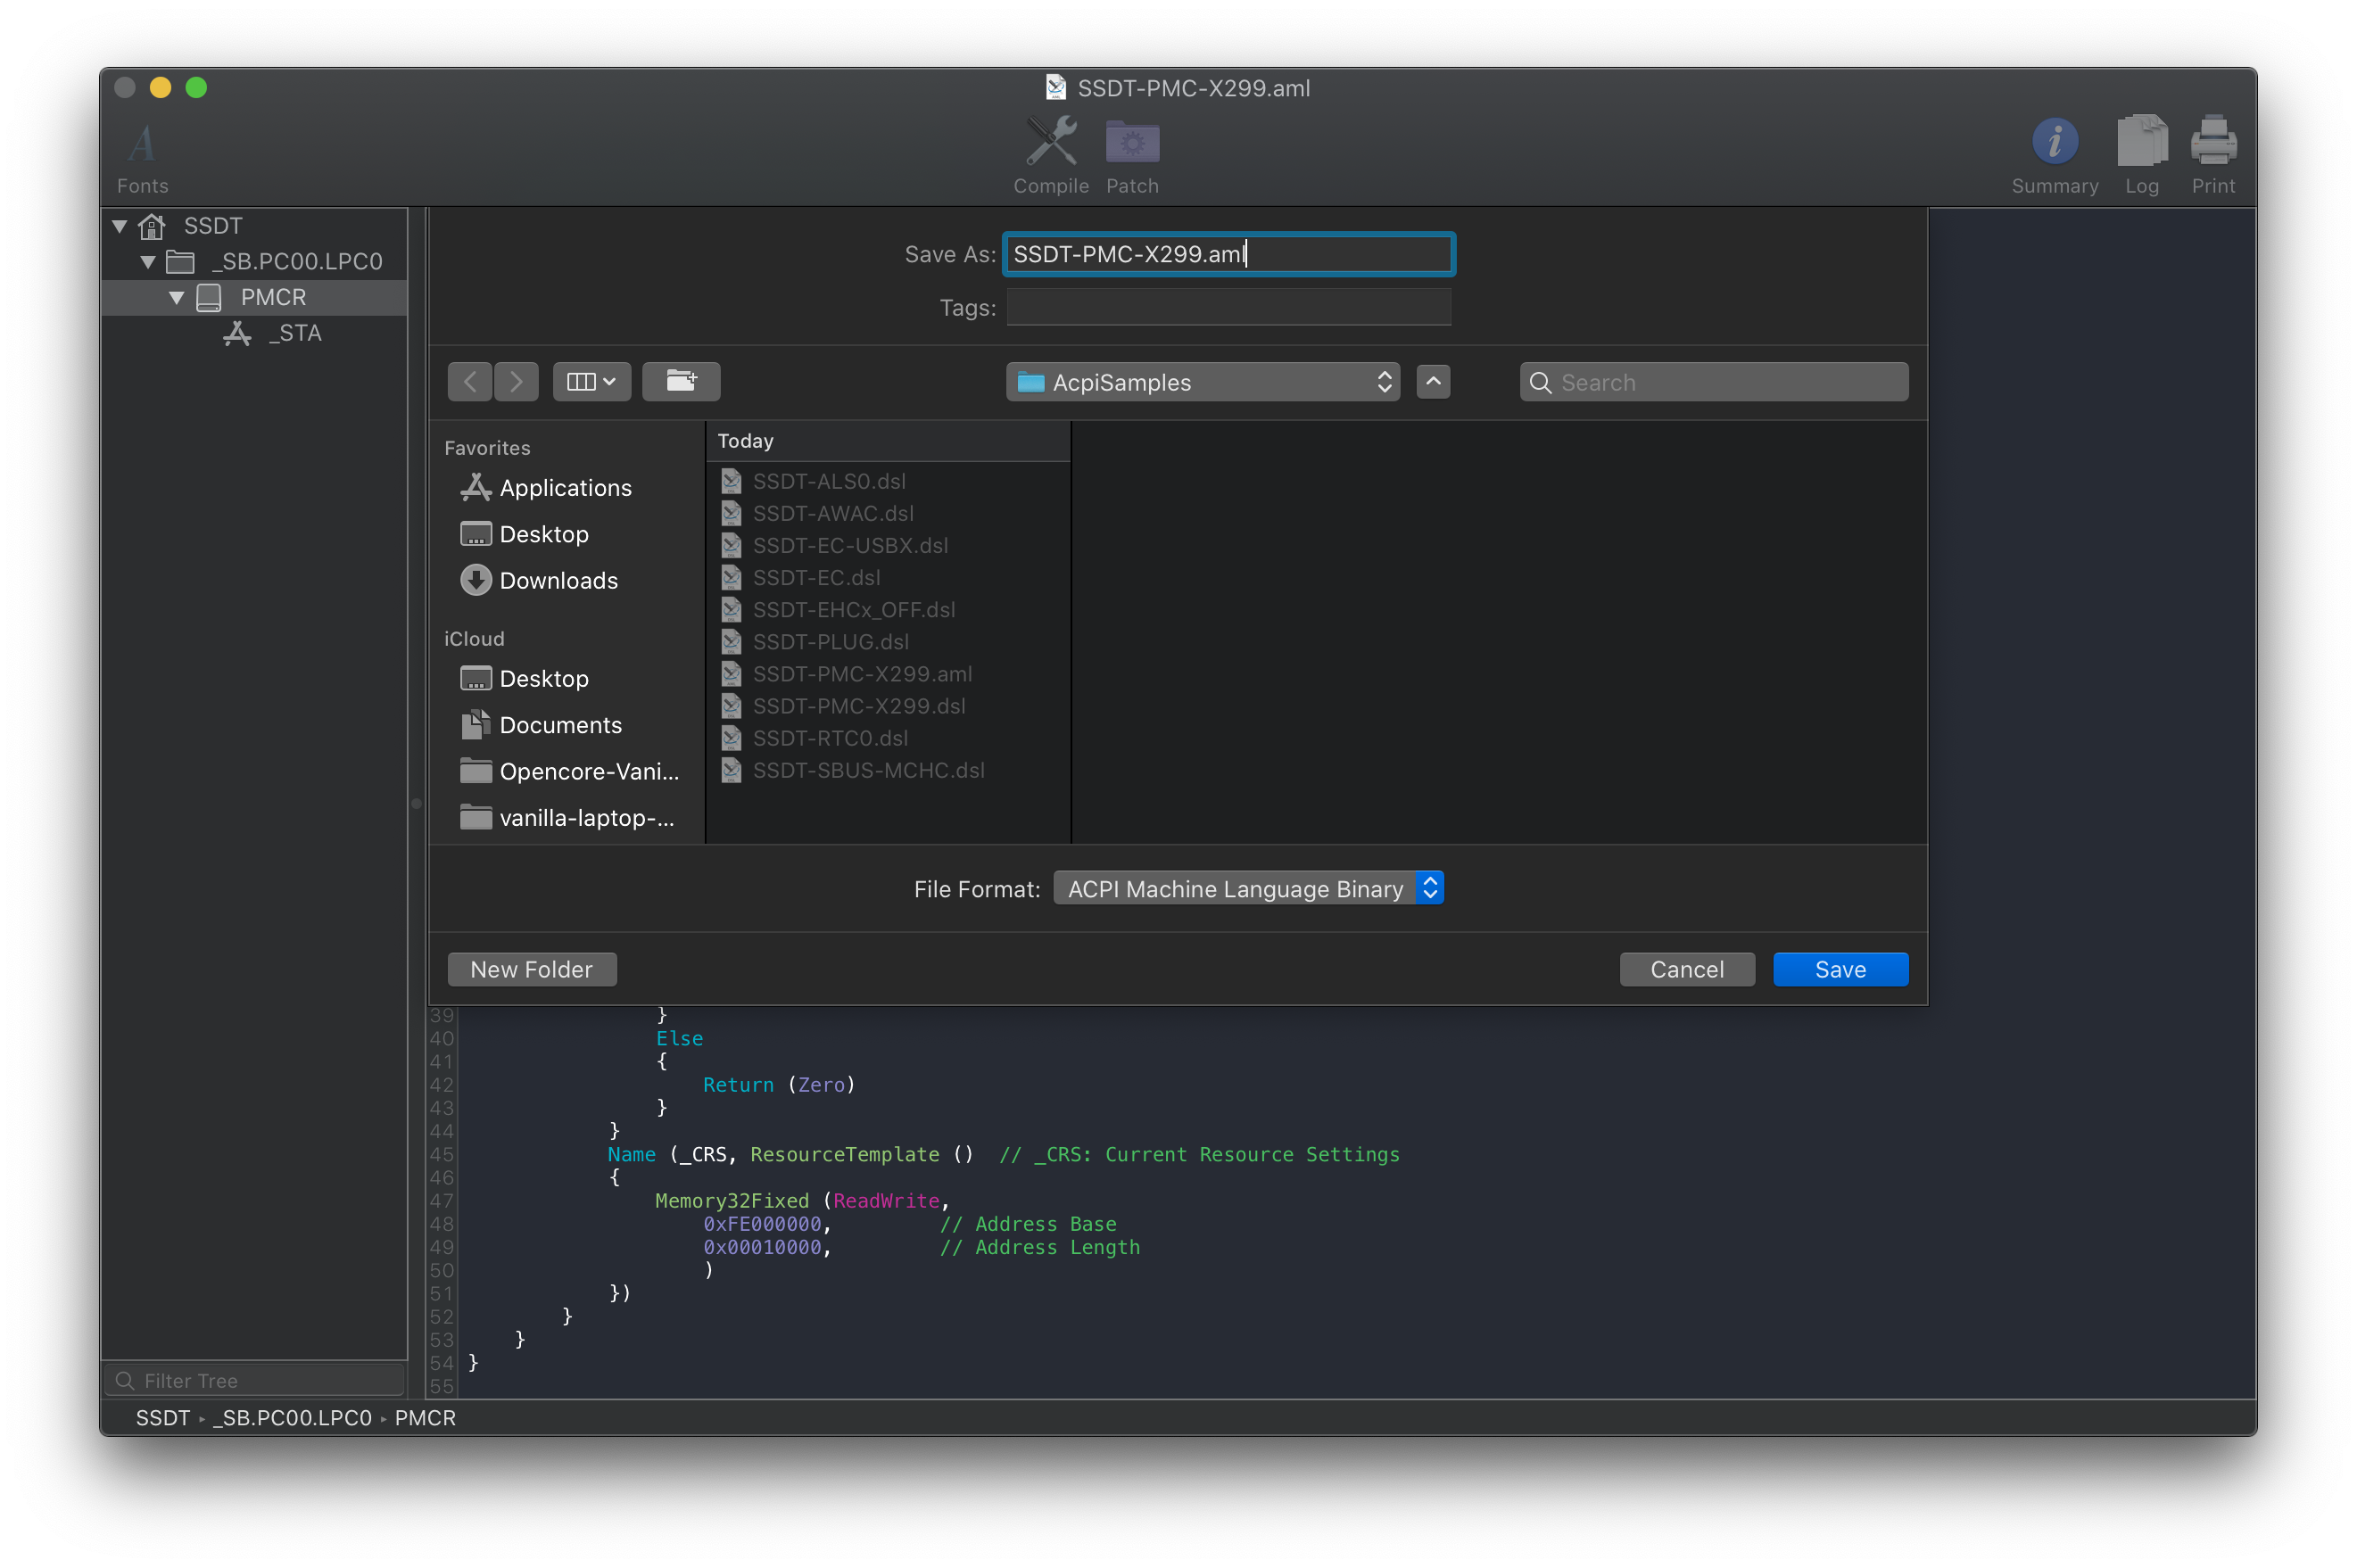2357x1568 pixels.
Task: Click the Save button
Action: click(1840, 970)
